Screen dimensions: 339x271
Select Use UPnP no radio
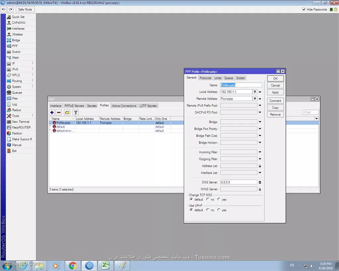208,210
